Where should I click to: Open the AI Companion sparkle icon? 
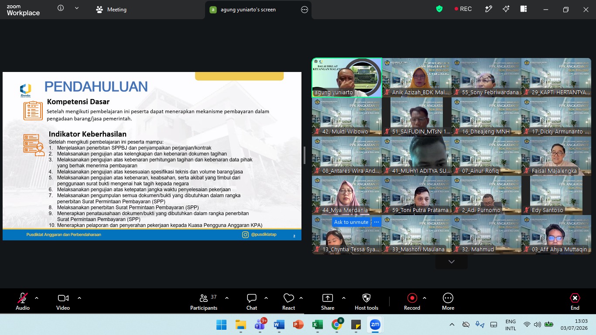coord(506,9)
